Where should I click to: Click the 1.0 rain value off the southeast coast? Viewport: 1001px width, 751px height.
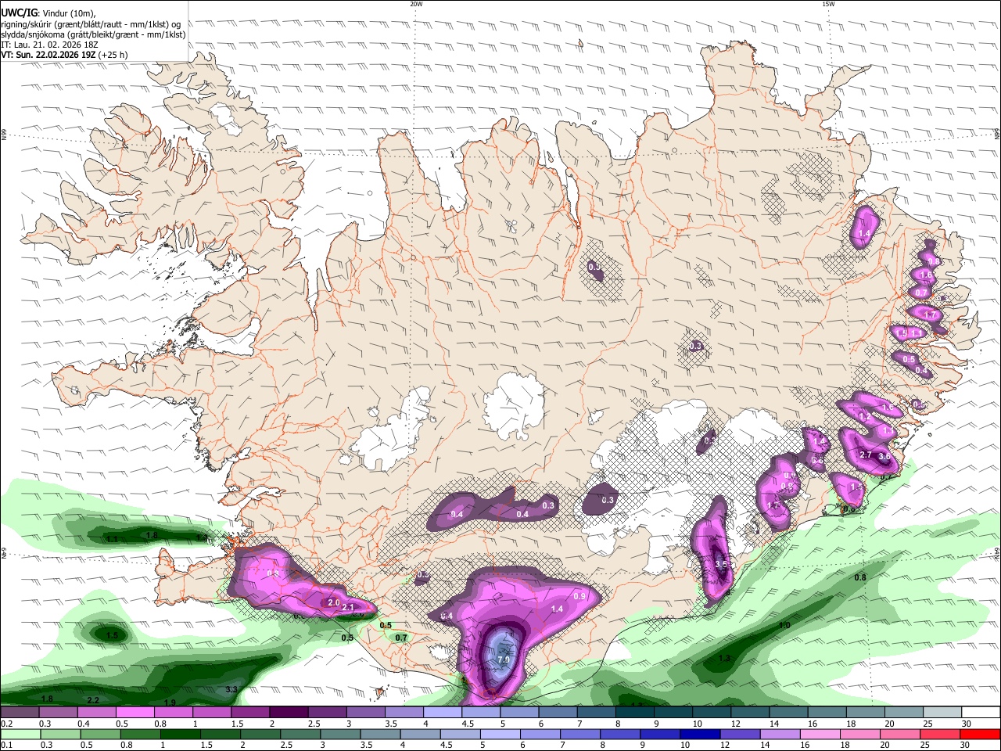click(x=784, y=625)
